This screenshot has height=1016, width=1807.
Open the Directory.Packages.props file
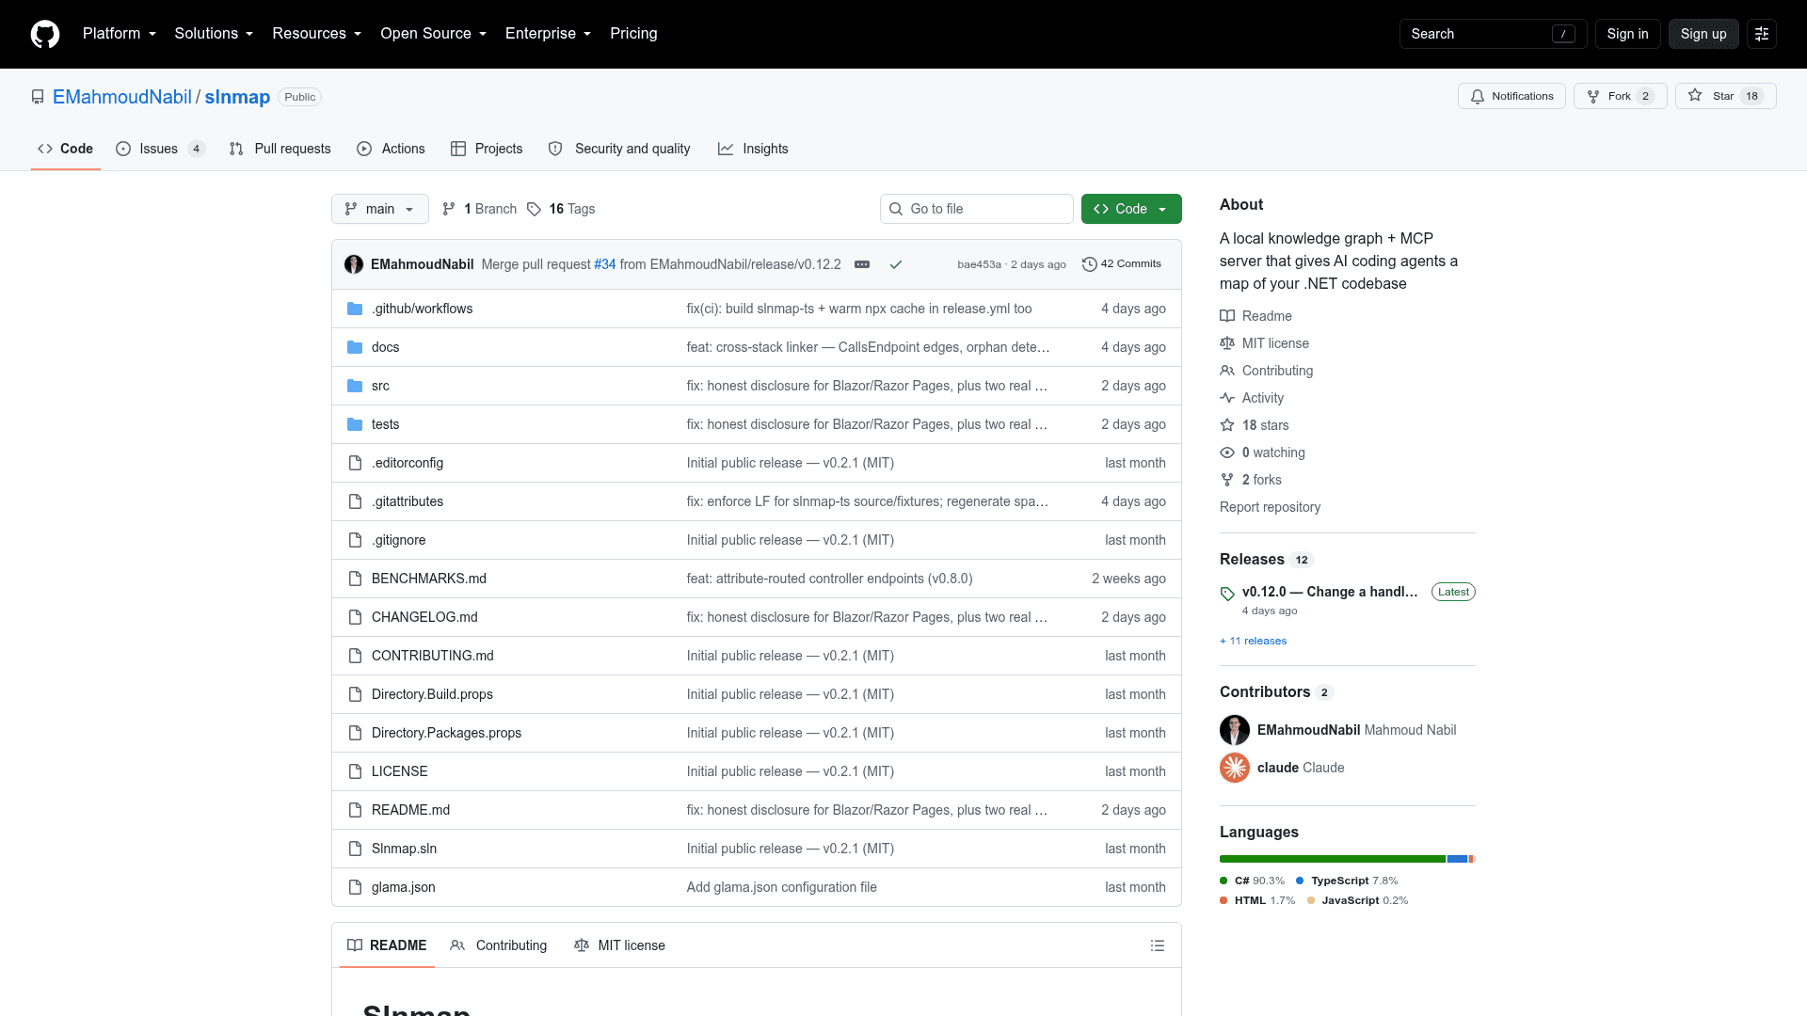(x=446, y=733)
